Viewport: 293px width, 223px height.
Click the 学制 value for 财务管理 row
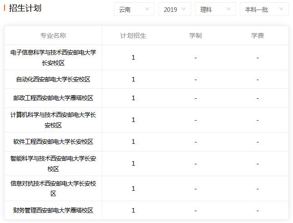196,211
